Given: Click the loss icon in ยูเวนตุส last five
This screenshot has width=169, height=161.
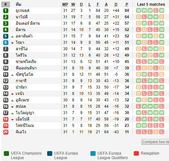Looking at the screenshot, I should pyautogui.click(x=156, y=11).
